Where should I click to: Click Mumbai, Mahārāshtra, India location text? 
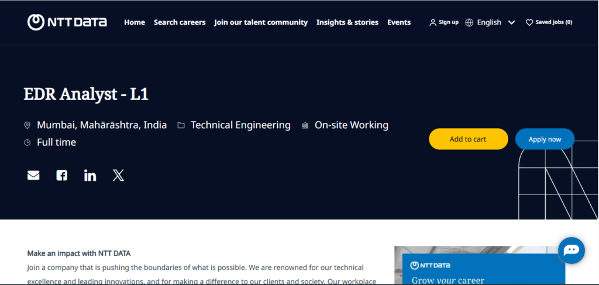click(x=102, y=125)
